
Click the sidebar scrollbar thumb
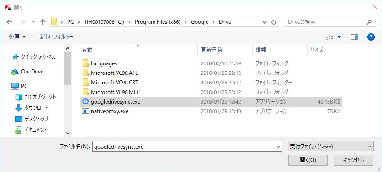click(x=68, y=68)
